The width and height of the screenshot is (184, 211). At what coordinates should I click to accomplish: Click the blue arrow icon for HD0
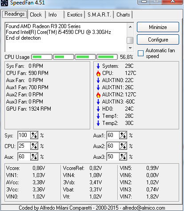click(x=98, y=109)
